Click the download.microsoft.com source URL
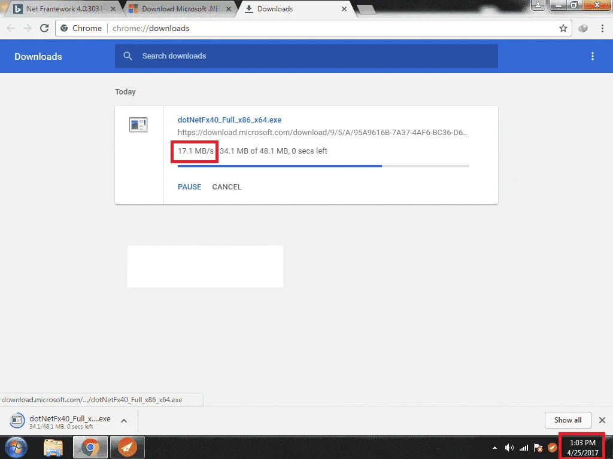Image resolution: width=613 pixels, height=459 pixels. [322, 132]
